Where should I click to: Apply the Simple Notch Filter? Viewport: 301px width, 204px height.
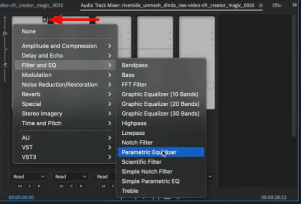(161, 171)
